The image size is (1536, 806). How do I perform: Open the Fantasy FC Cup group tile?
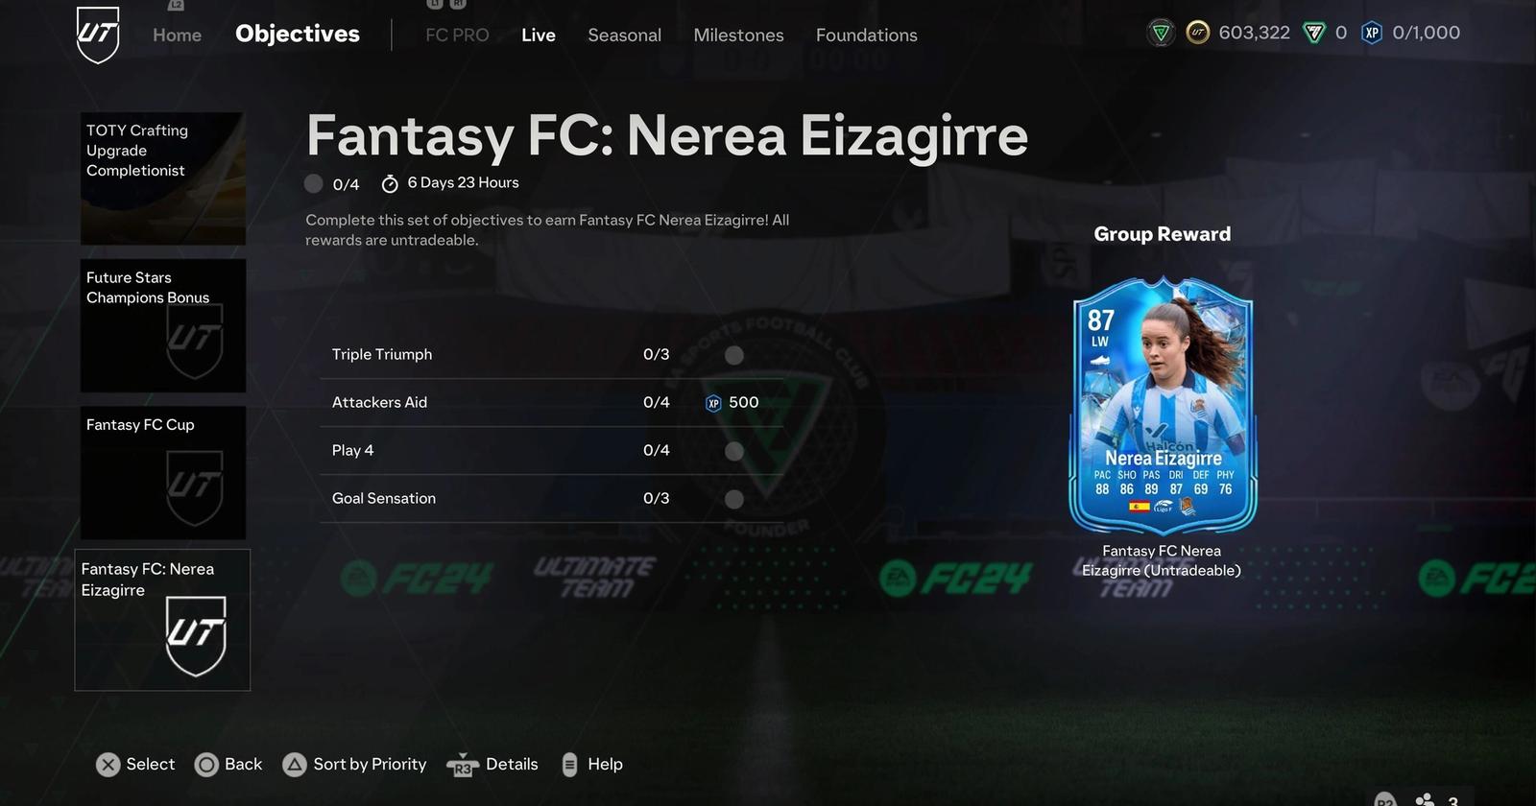[x=163, y=472]
